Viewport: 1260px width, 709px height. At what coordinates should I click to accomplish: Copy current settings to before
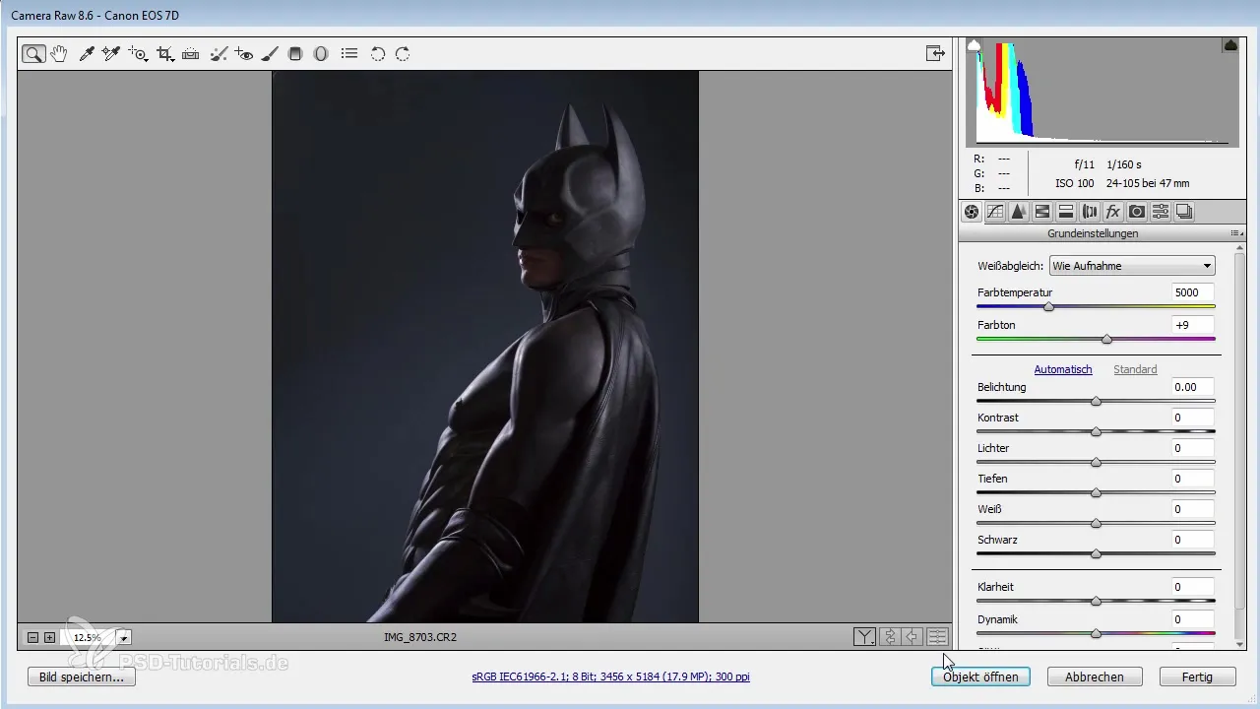(x=913, y=637)
